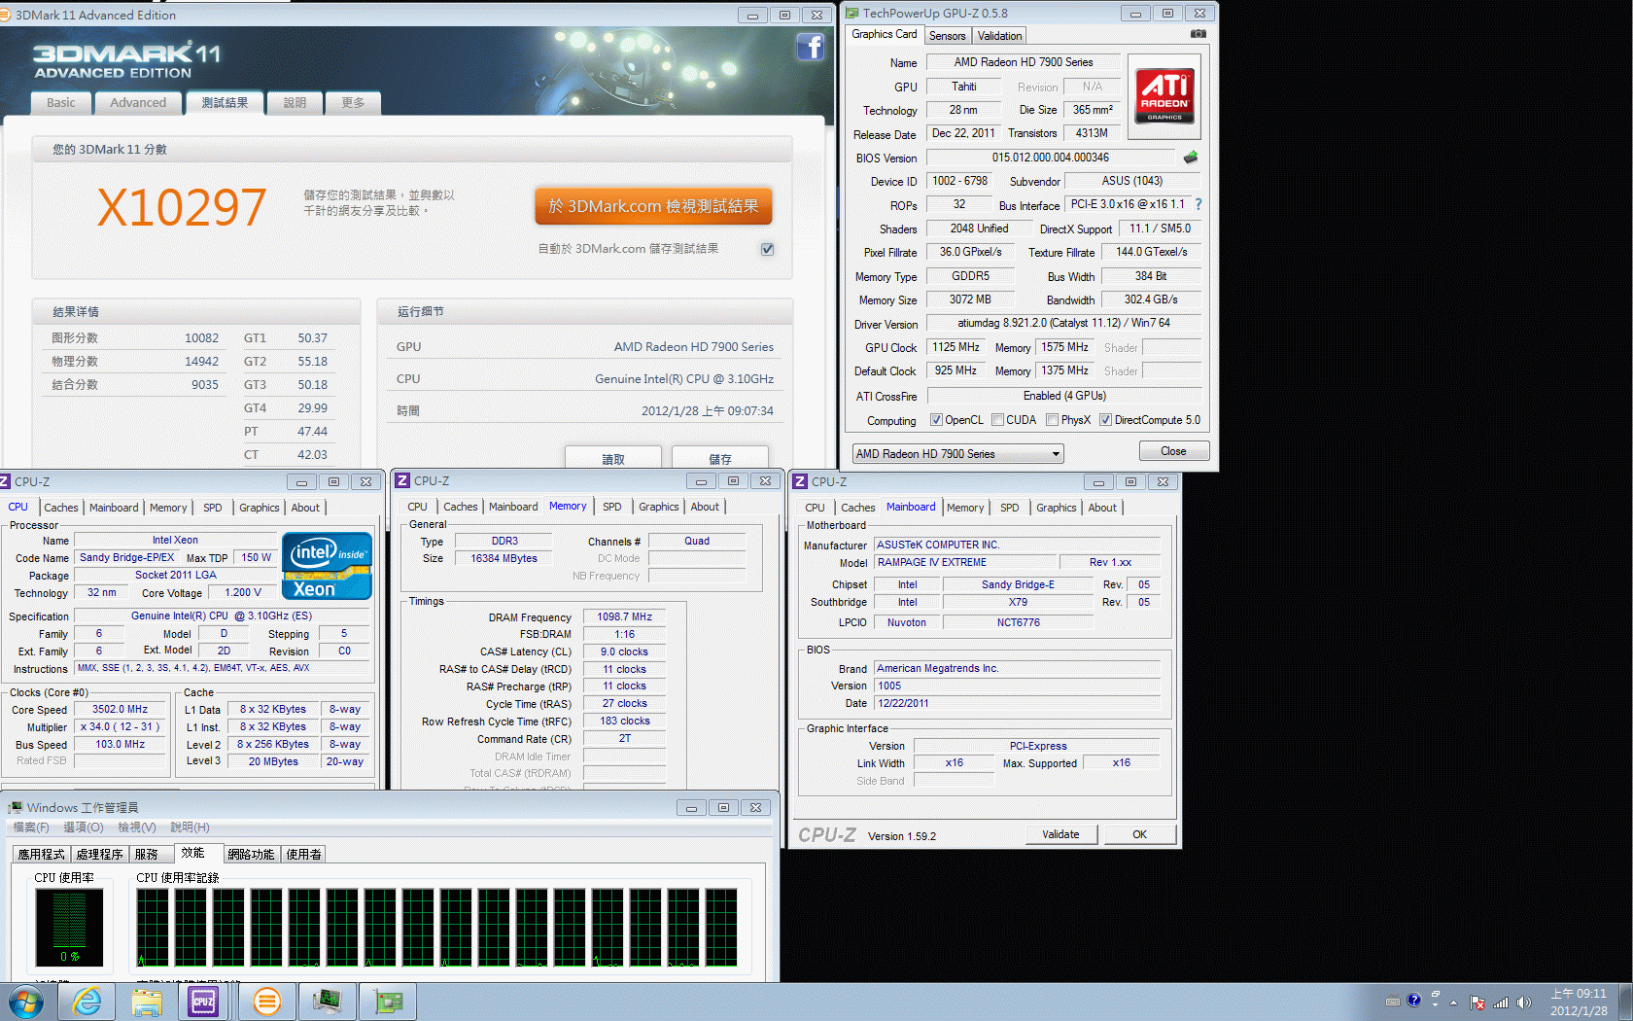
Task: Show hidden tray icons arrow
Action: [x=1454, y=1003]
